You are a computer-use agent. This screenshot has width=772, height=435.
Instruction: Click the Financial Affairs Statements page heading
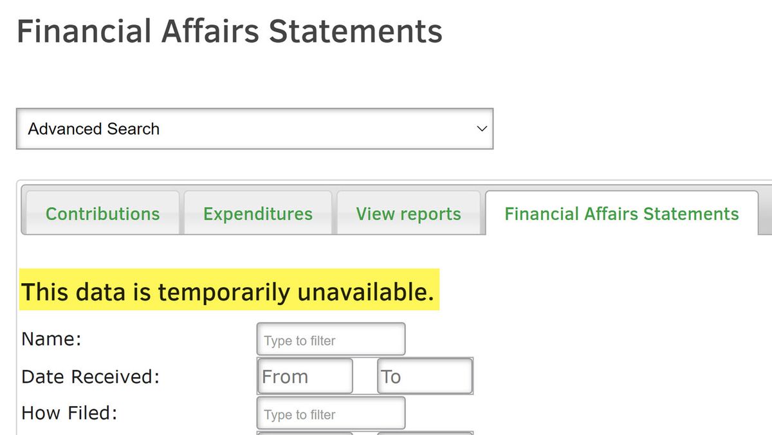(x=230, y=31)
